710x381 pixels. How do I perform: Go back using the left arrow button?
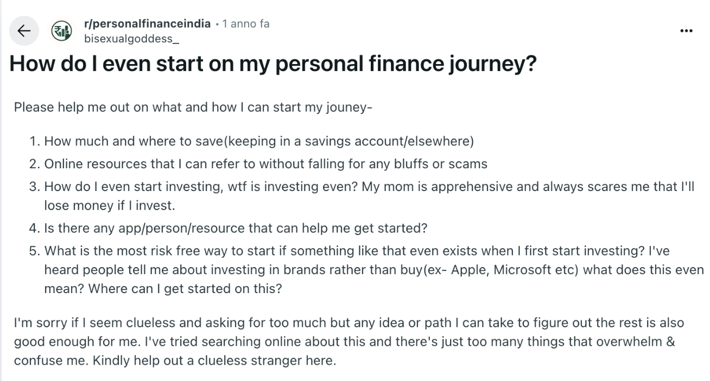[24, 31]
